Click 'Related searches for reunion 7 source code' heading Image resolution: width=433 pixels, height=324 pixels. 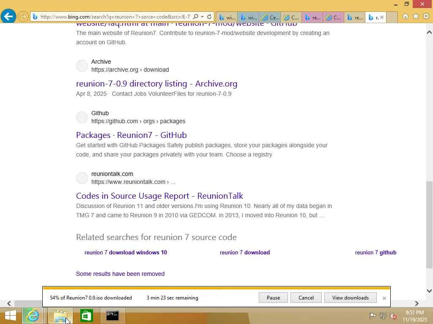[x=156, y=237]
